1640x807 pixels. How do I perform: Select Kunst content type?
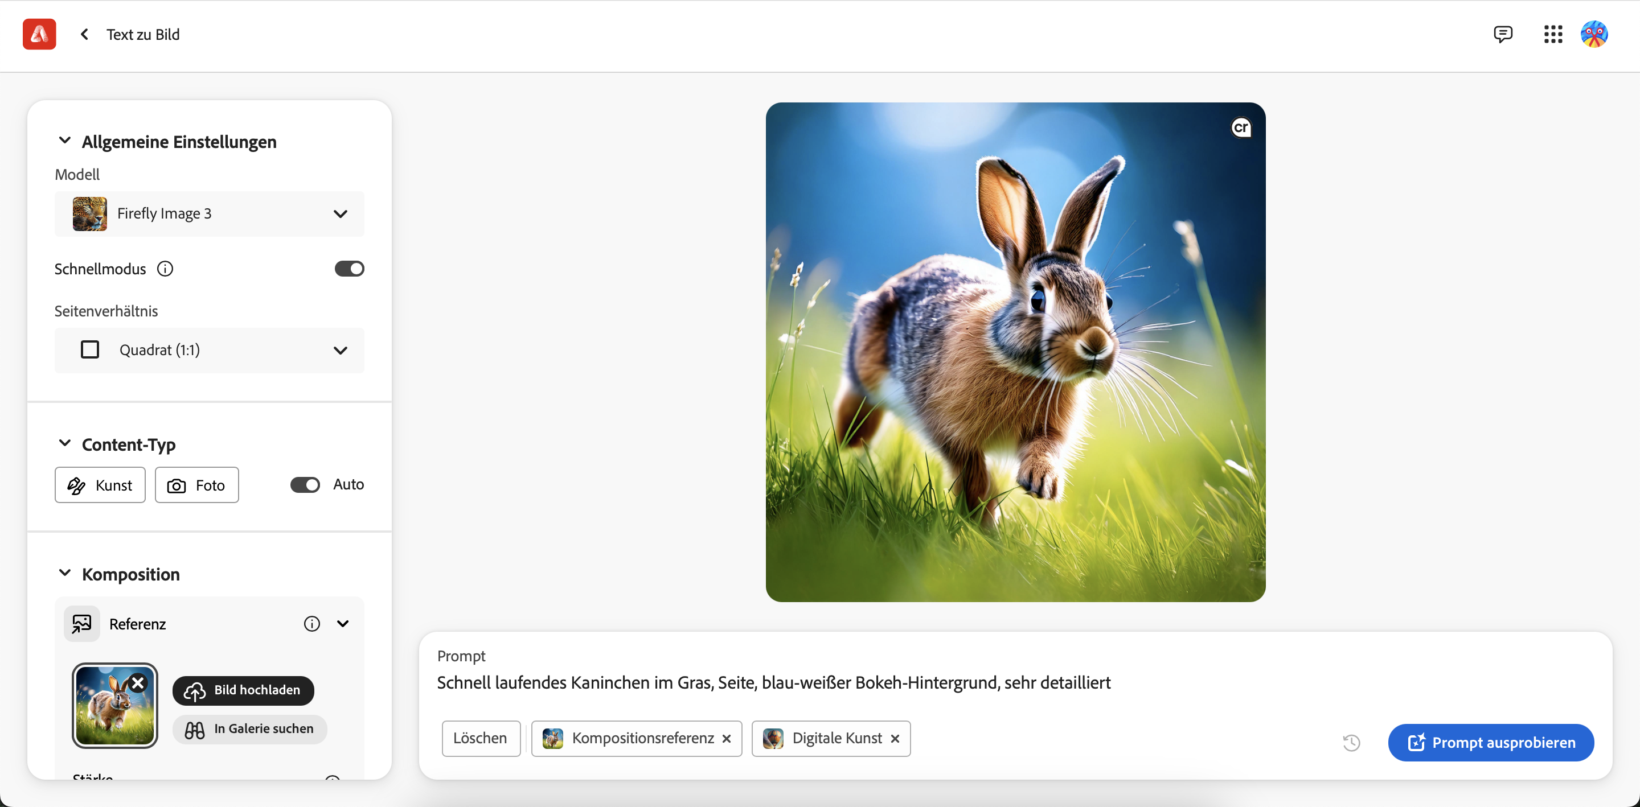coord(100,485)
